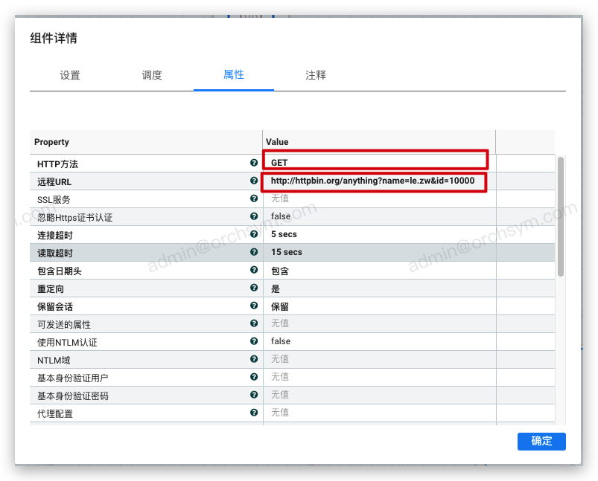Show help tooltip for SSL服务
Viewport: 598px width, 481px height.
pyautogui.click(x=254, y=198)
